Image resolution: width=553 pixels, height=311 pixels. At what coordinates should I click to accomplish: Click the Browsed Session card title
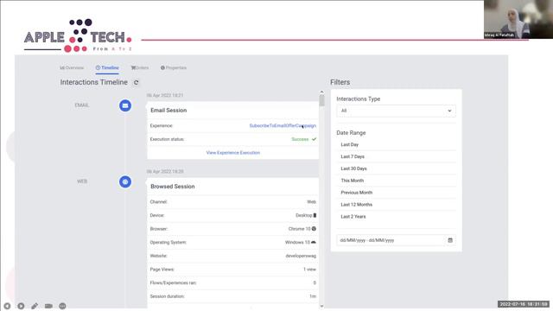(173, 187)
